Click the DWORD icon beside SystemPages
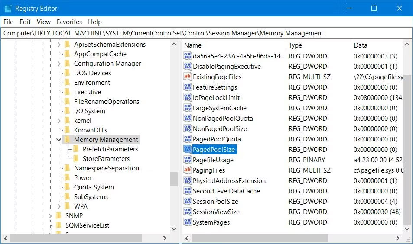Viewport: 413px width, 244px height. (187, 222)
